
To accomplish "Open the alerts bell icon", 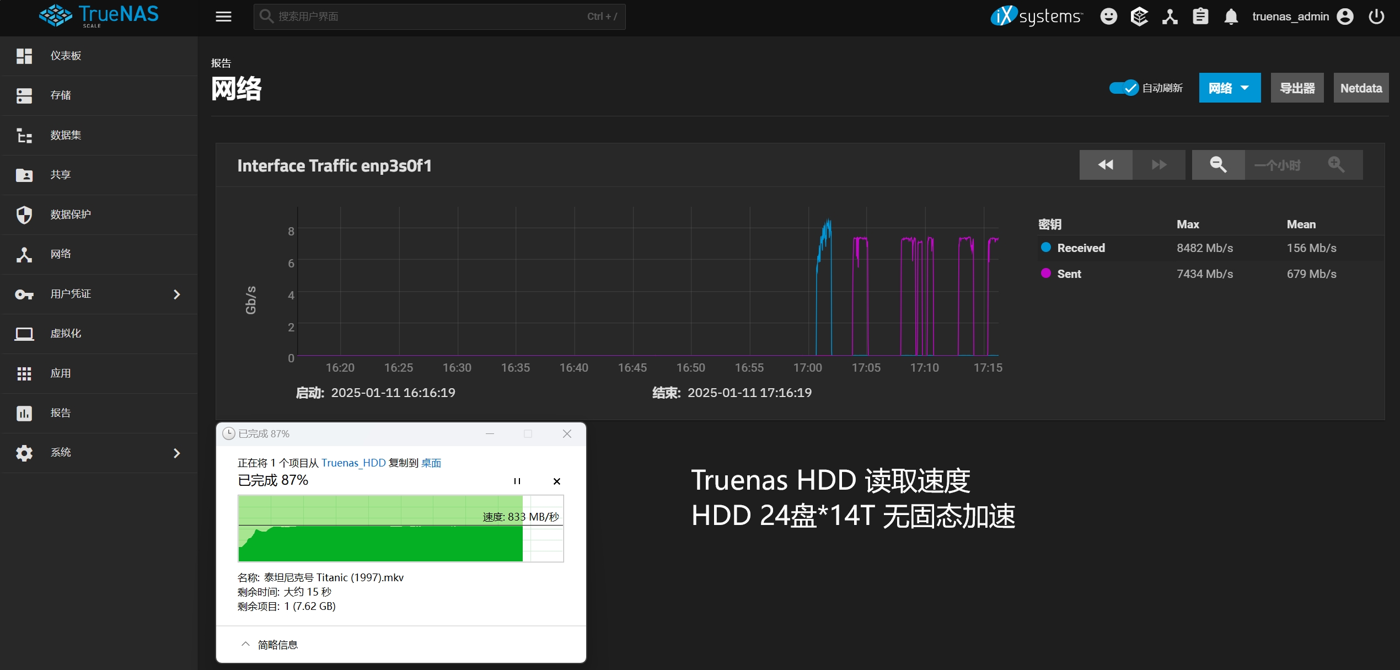I will 1231,17.
